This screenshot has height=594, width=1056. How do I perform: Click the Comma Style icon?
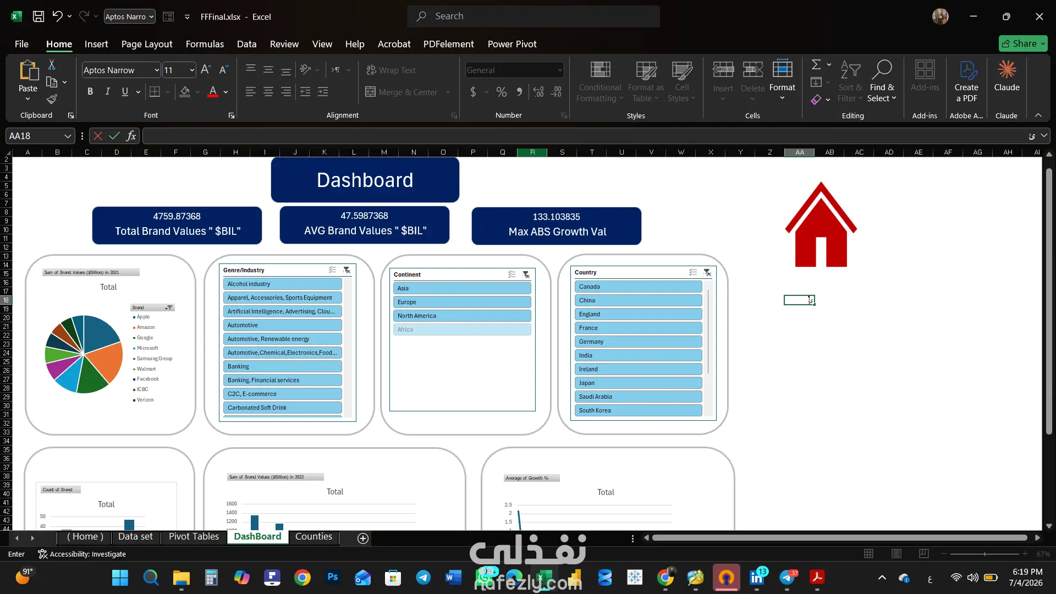[x=519, y=92]
